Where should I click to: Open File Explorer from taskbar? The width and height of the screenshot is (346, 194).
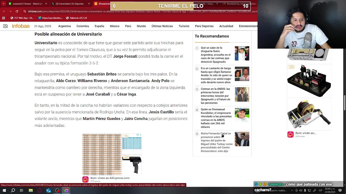point(31,190)
